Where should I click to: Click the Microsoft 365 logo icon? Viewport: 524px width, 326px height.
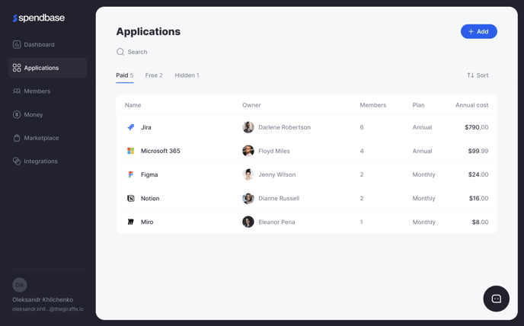pos(131,151)
